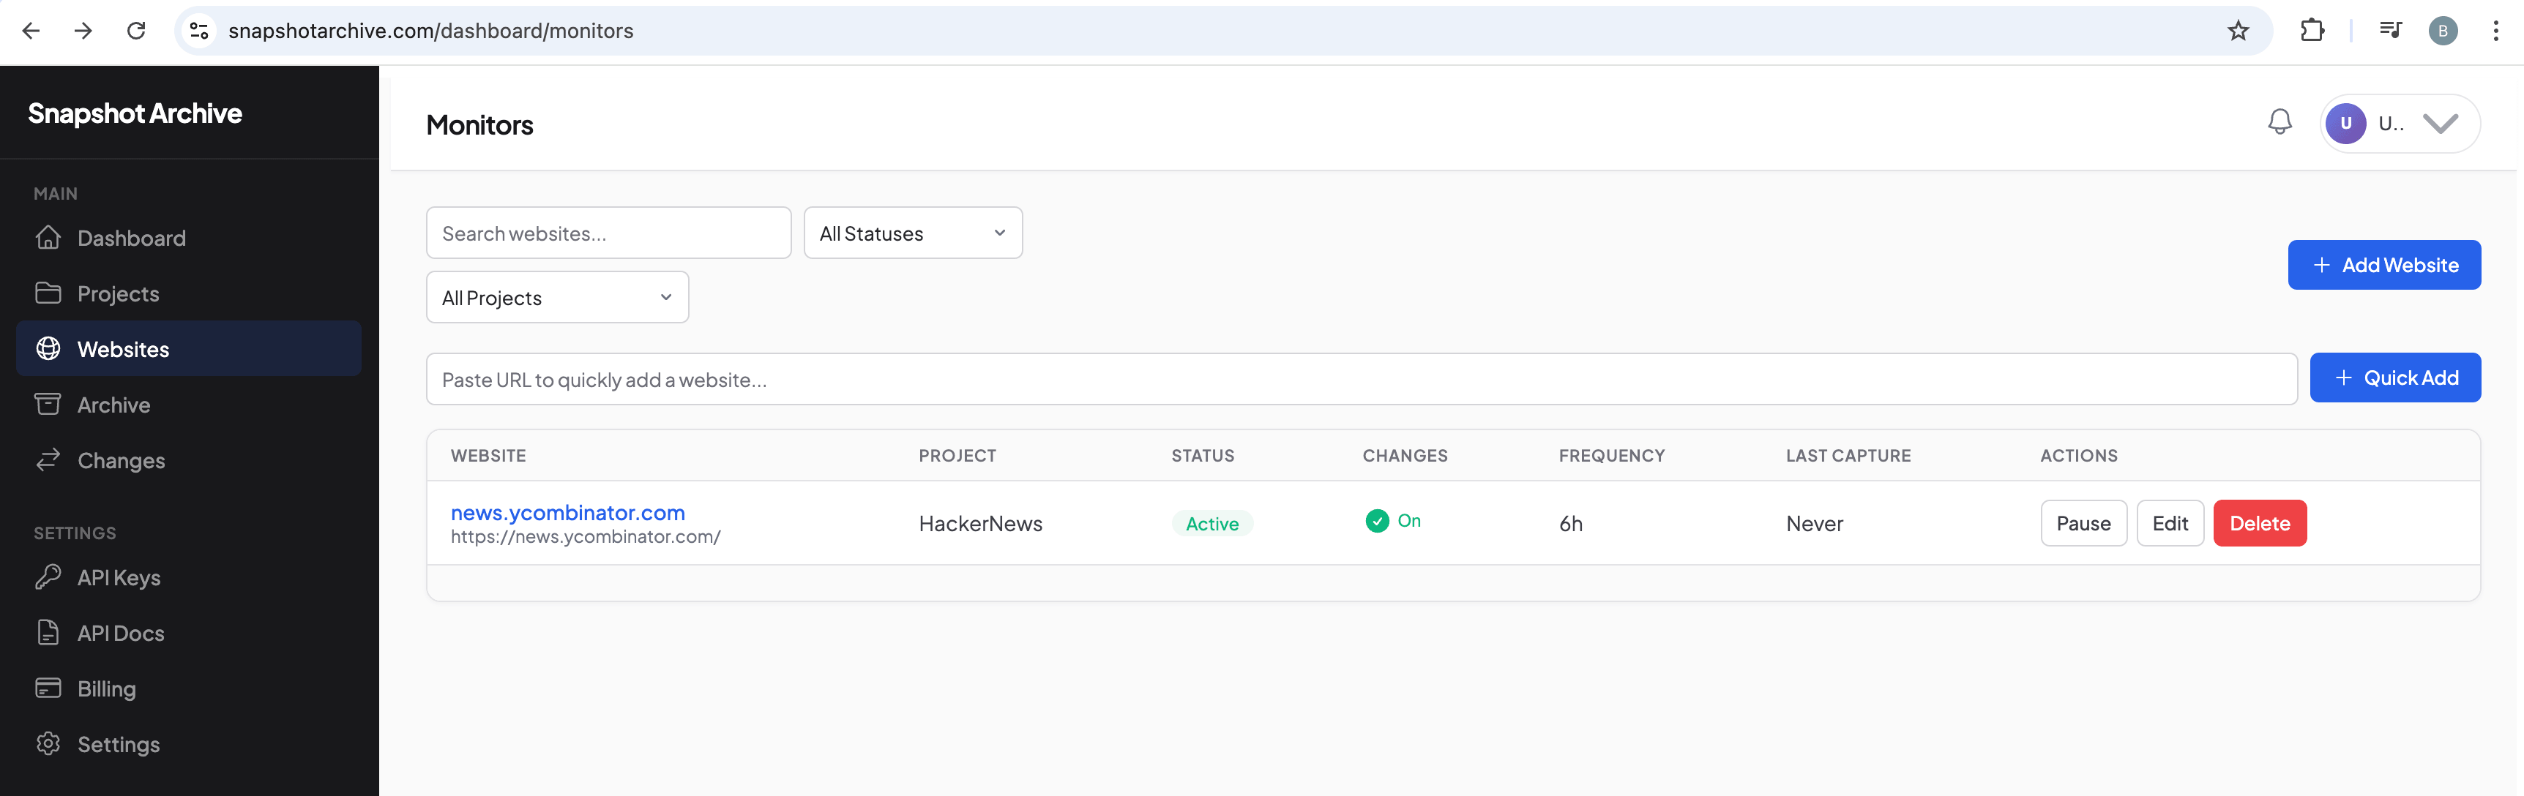Click the STATUS column header
Viewport: 2524px width, 796px height.
coord(1202,455)
